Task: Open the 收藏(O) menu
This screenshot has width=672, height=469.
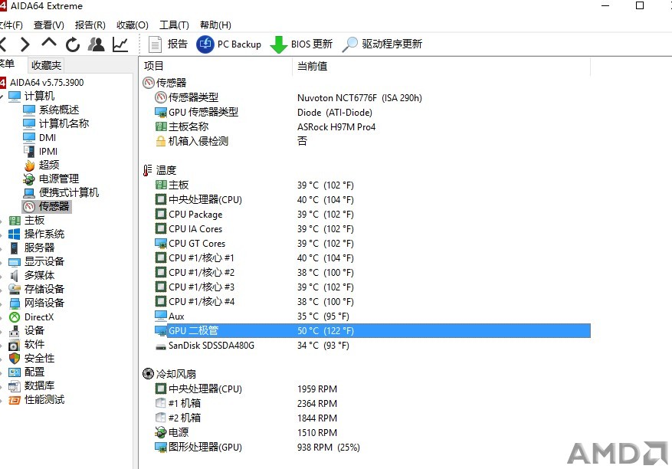Action: pyautogui.click(x=133, y=25)
